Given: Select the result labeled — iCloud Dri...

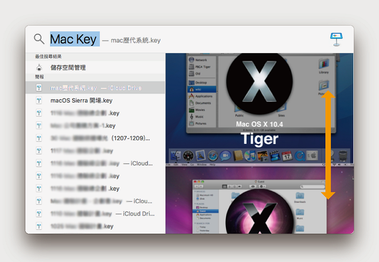Looking at the screenshot, I should 95,214.
